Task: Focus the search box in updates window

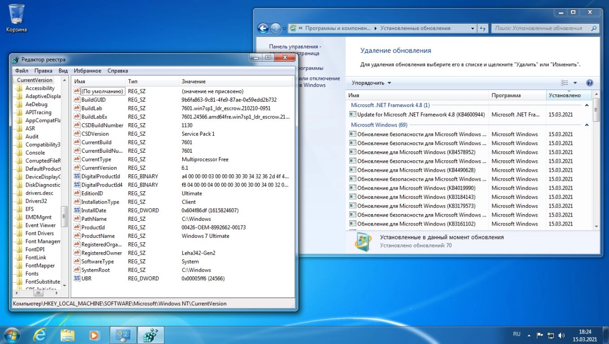Action: (x=545, y=29)
